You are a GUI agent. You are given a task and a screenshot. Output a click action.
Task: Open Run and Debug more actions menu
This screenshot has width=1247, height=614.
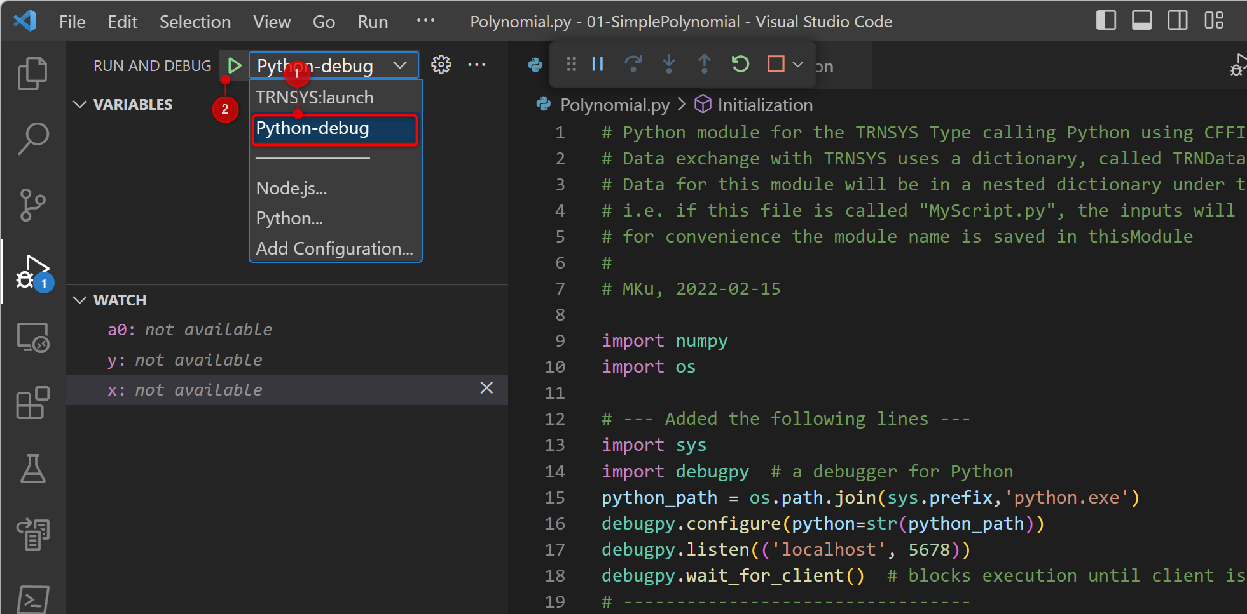click(476, 65)
